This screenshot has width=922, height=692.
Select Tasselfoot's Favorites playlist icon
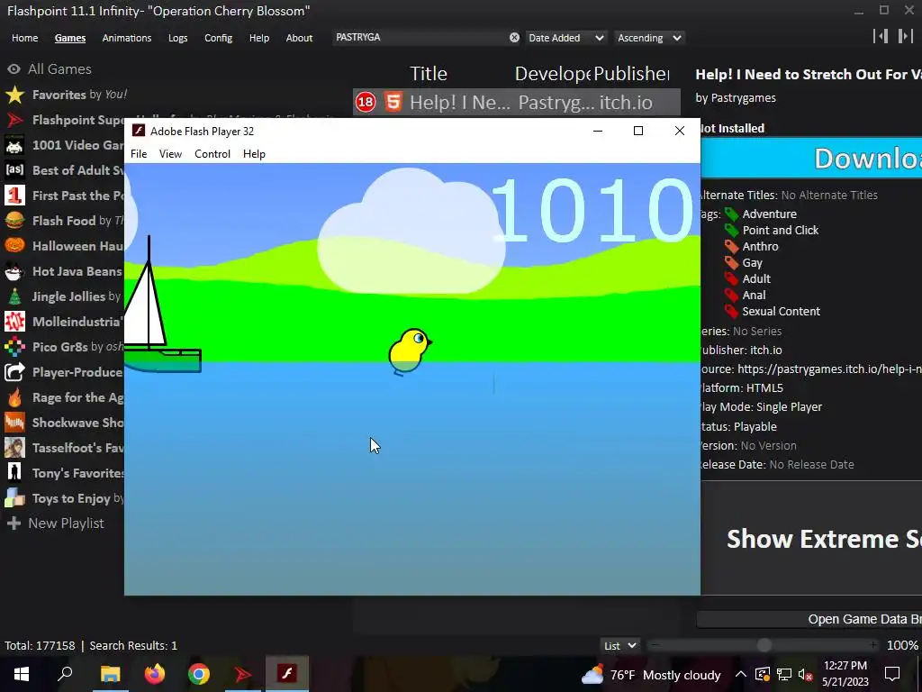[14, 448]
